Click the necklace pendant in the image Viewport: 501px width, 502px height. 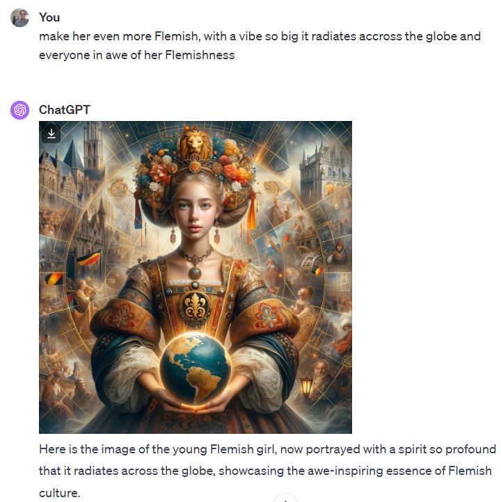[x=195, y=274]
